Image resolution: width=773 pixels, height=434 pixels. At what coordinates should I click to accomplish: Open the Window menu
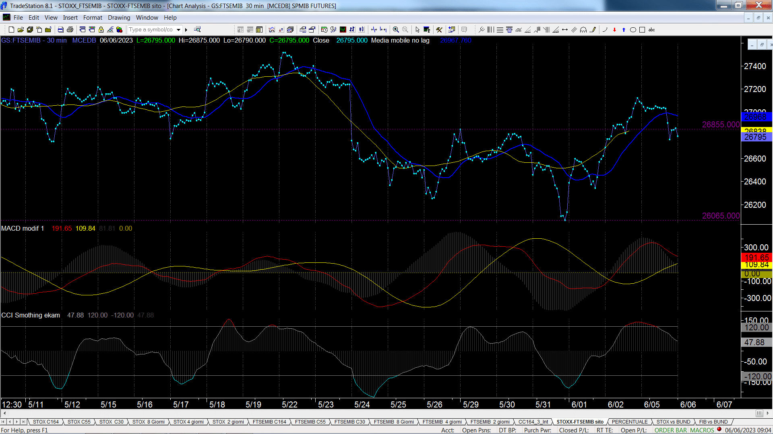[x=147, y=18]
